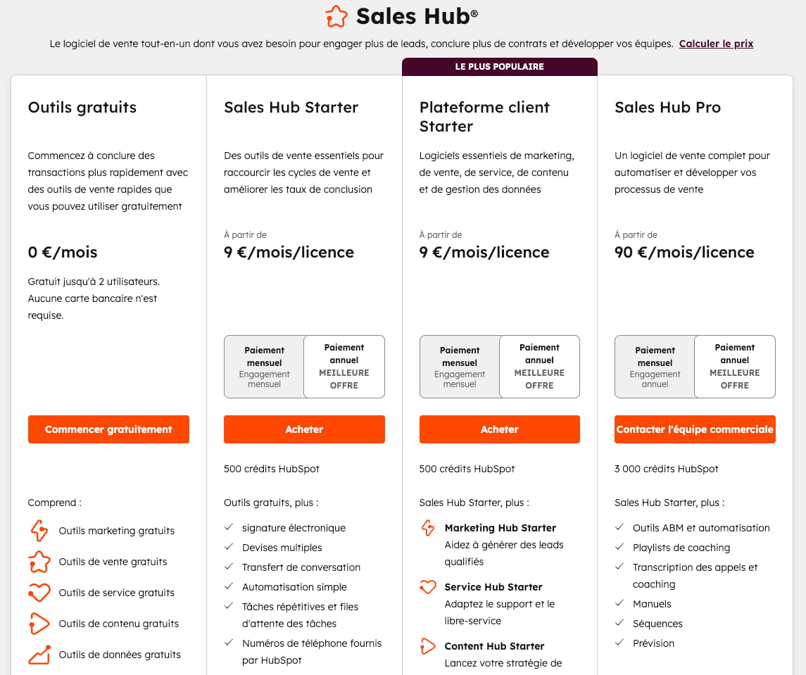Viewport: 806px width, 675px height.
Task: Click the Content Hub Starter icon
Action: pyautogui.click(x=428, y=645)
